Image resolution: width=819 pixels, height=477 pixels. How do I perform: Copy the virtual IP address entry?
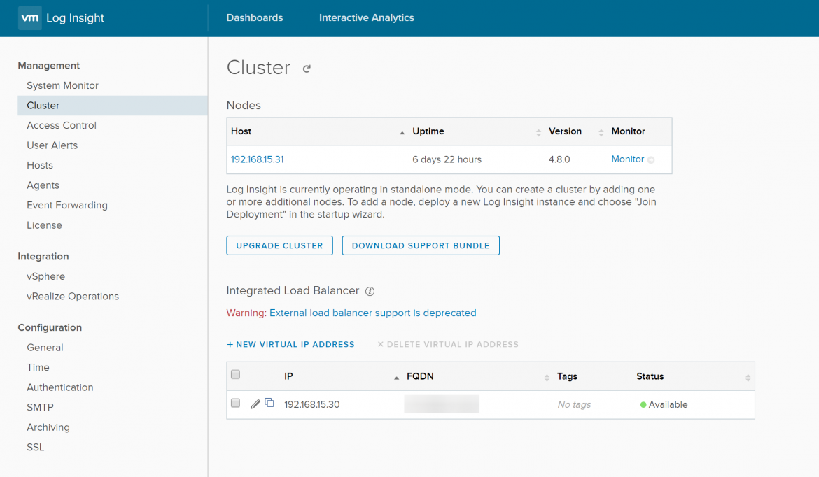[269, 404]
